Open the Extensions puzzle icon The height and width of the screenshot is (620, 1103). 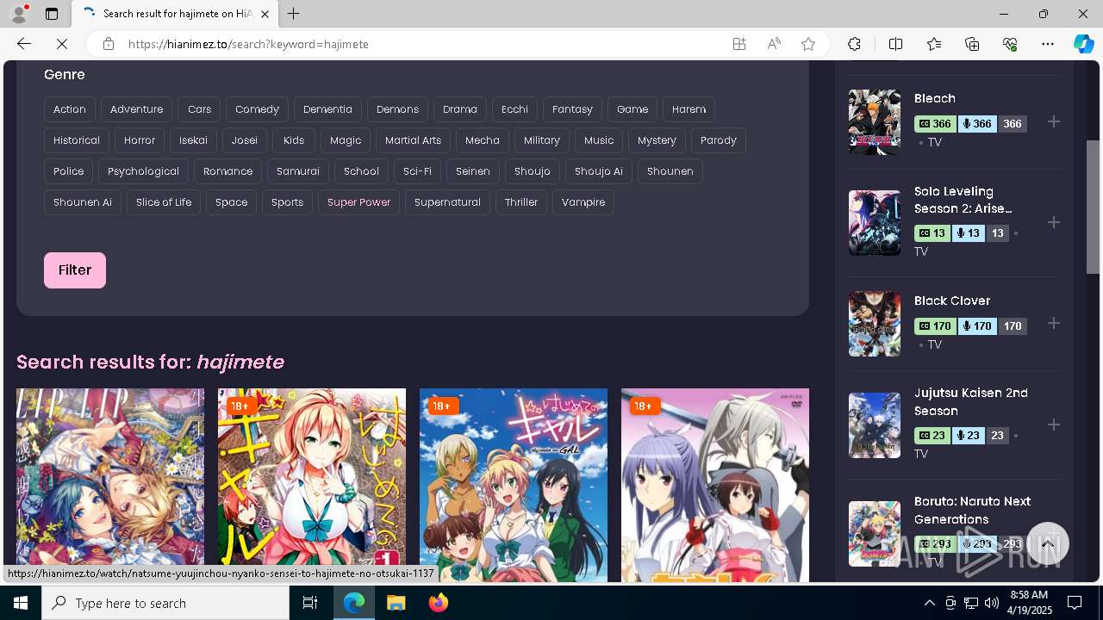(854, 44)
